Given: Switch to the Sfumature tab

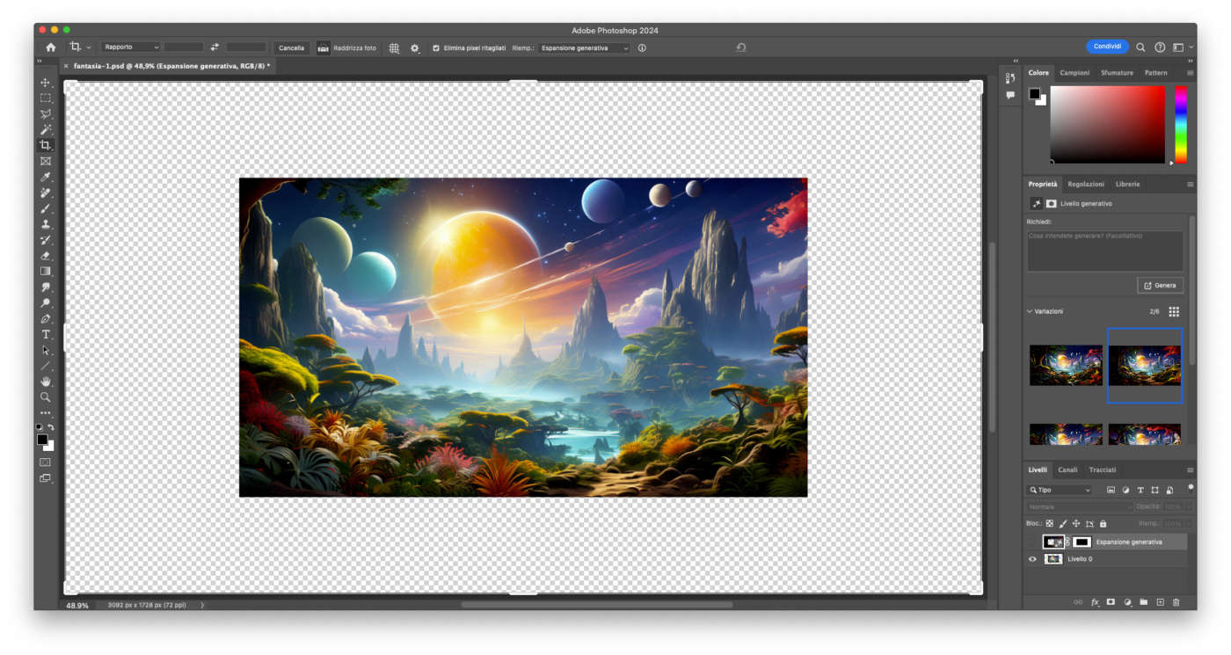Looking at the screenshot, I should click(x=1117, y=73).
